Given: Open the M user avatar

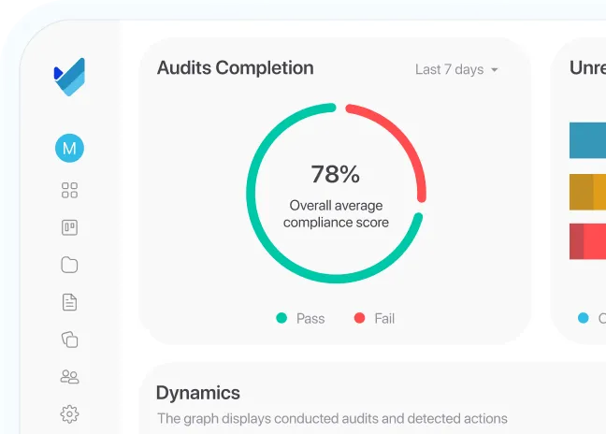Looking at the screenshot, I should coord(69,148).
